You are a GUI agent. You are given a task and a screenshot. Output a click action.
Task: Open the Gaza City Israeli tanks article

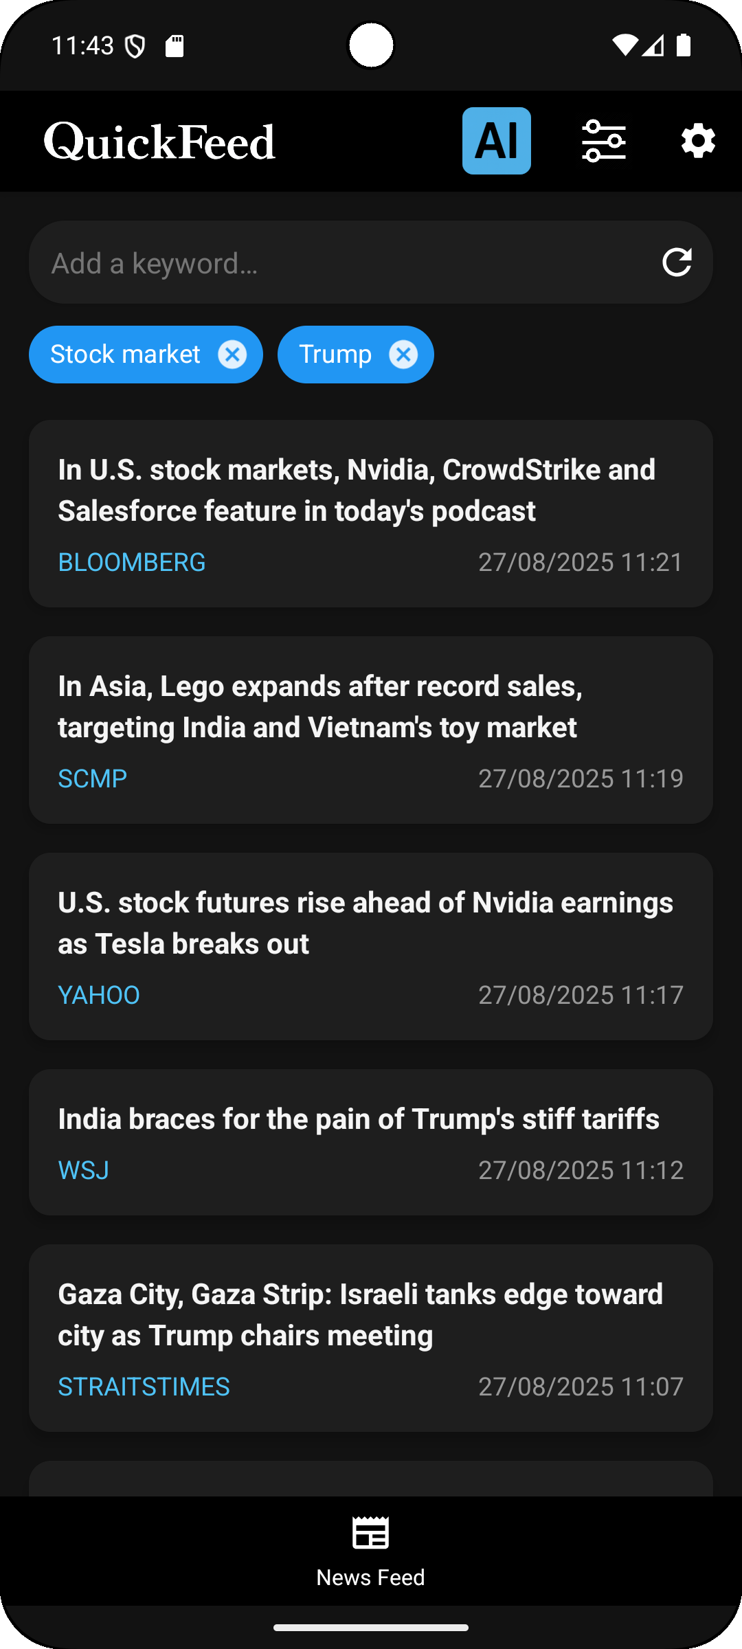click(x=371, y=1338)
